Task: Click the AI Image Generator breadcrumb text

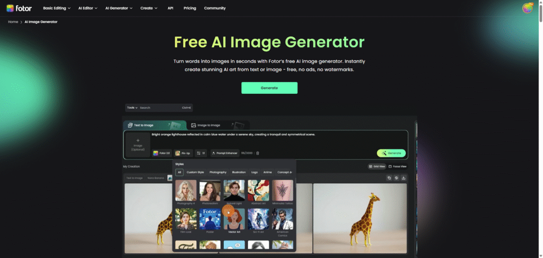Action: (41, 22)
